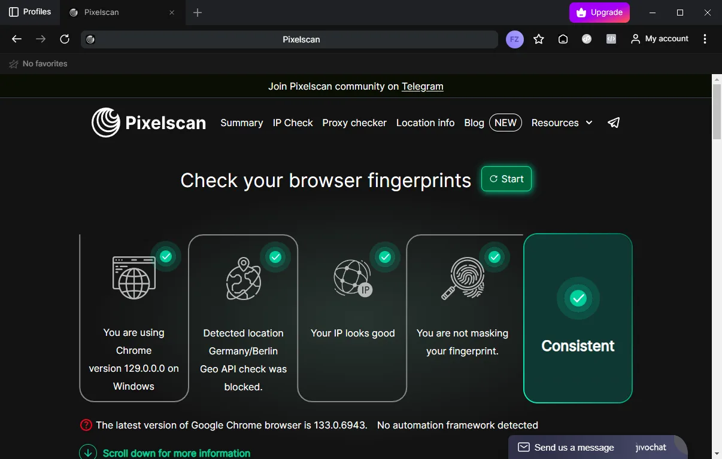Click the Pixelscan logo
The height and width of the screenshot is (459, 722).
click(148, 123)
